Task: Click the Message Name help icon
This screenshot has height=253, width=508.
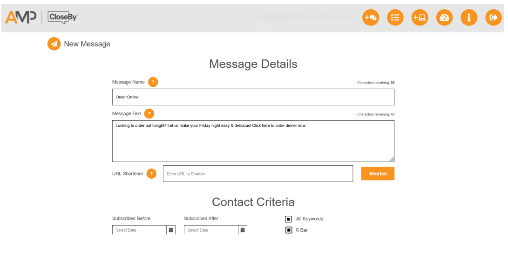Action: [153, 82]
